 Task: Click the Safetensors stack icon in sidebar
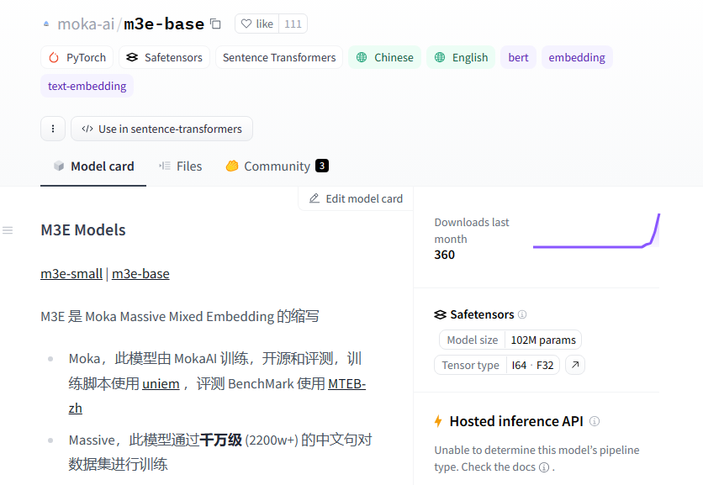(x=441, y=314)
